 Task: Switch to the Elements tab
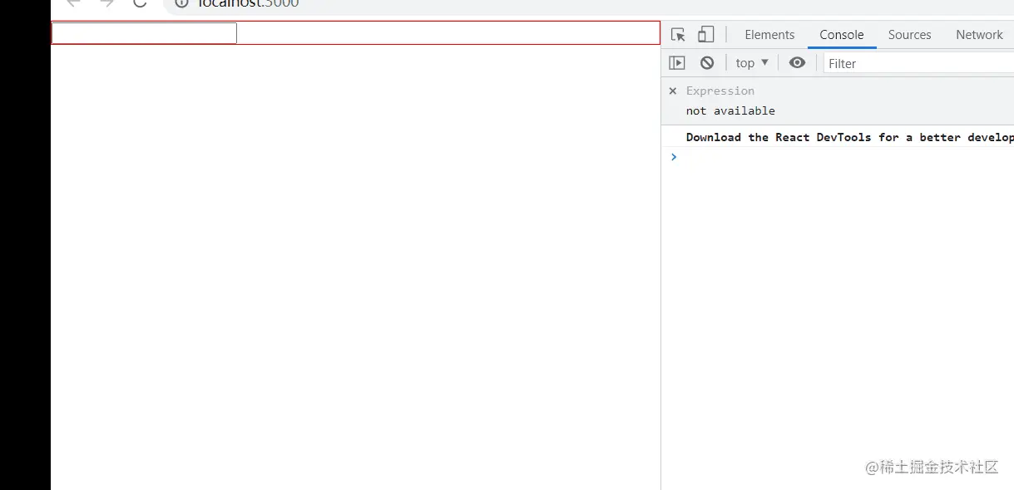769,35
